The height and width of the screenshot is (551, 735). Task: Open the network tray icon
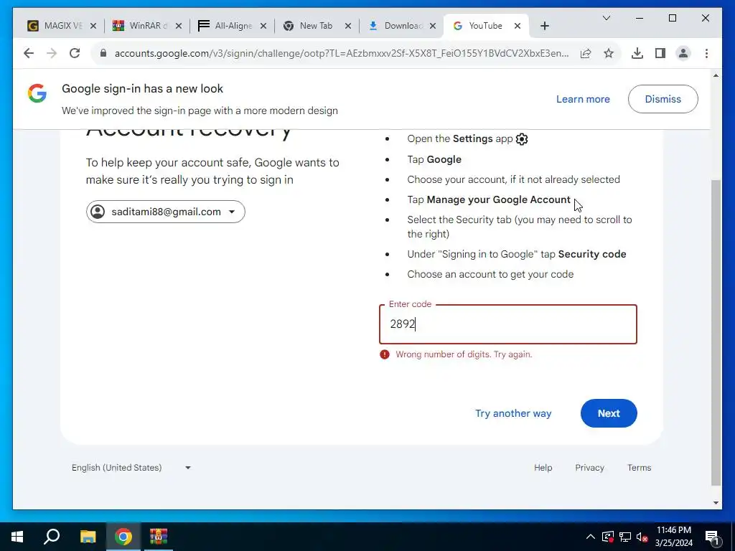click(625, 537)
